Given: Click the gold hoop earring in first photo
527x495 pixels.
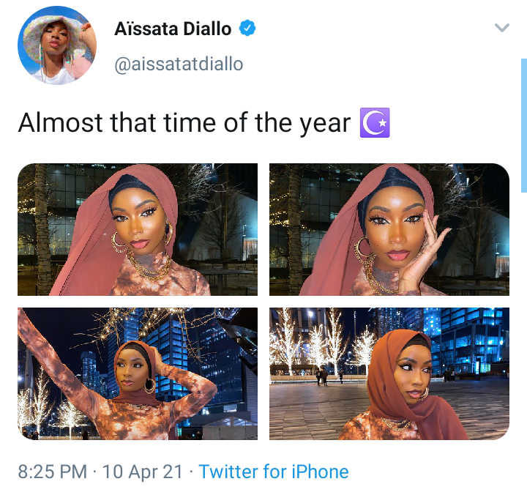Looking at the screenshot, I should [118, 243].
